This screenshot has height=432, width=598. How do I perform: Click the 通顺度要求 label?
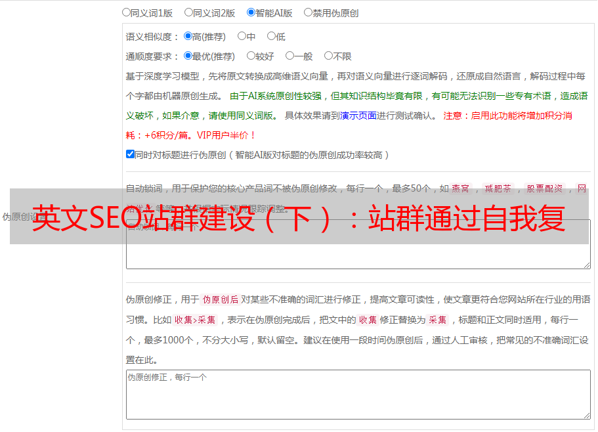point(152,56)
